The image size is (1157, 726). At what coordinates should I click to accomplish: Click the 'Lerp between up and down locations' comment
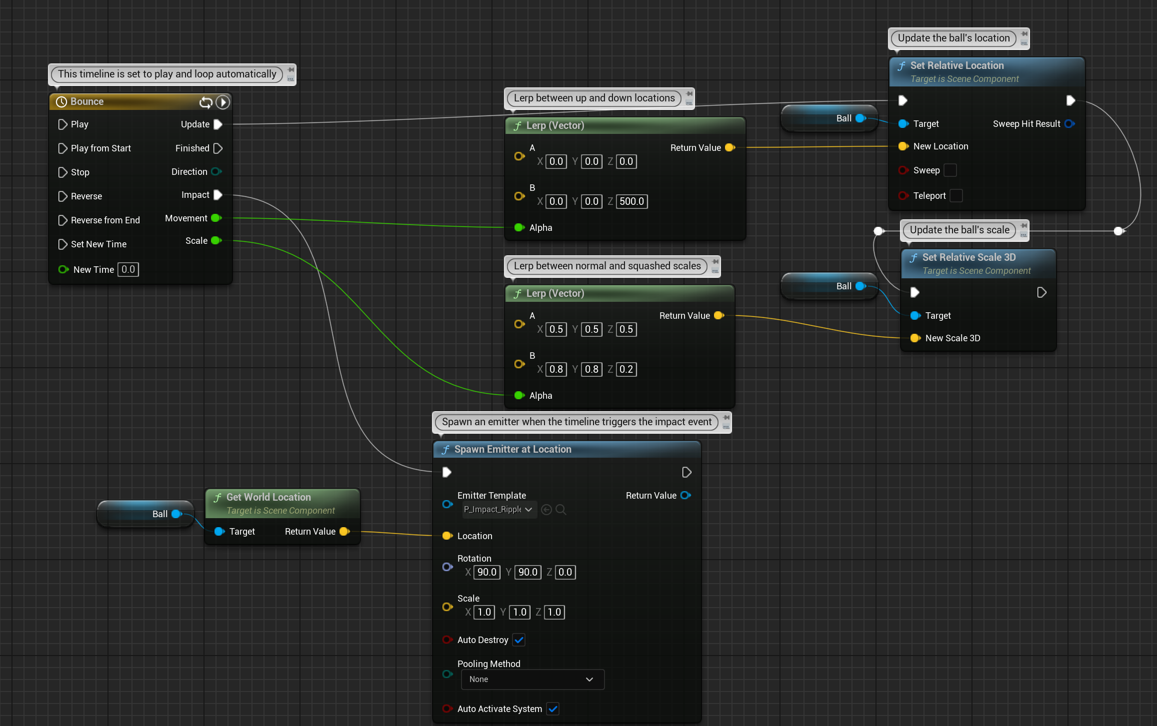coord(594,98)
